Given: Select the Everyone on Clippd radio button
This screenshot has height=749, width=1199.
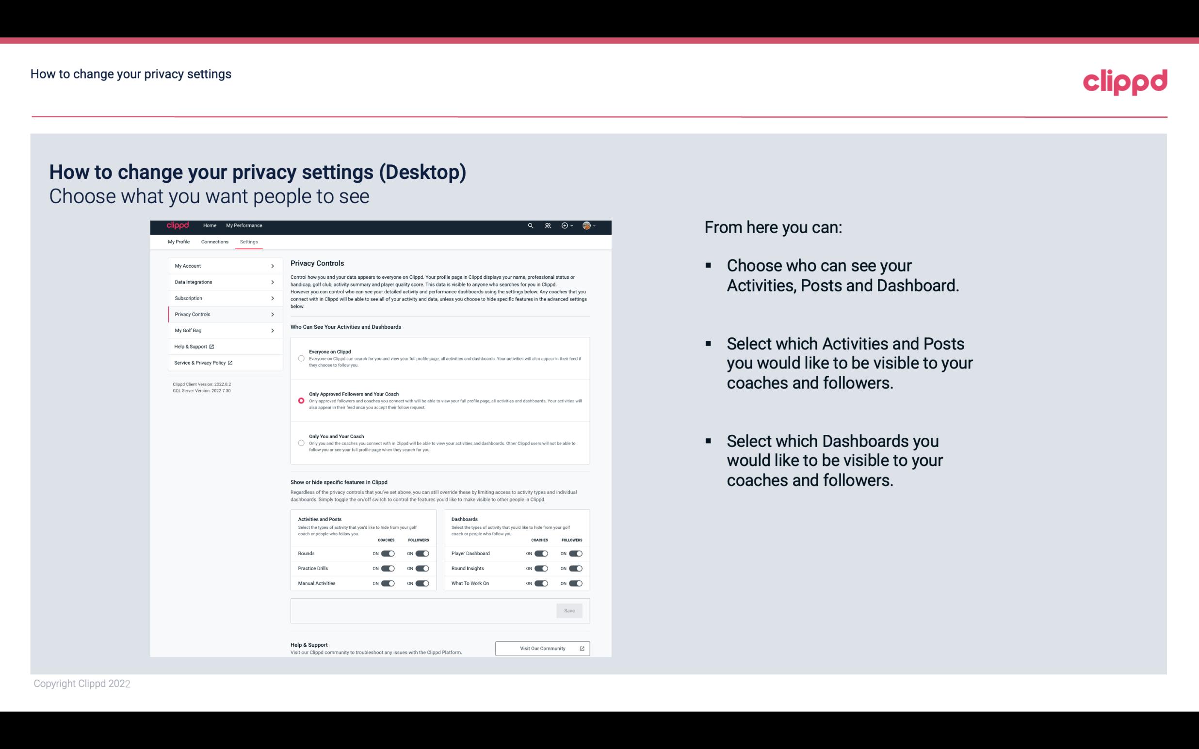Looking at the screenshot, I should (x=301, y=358).
